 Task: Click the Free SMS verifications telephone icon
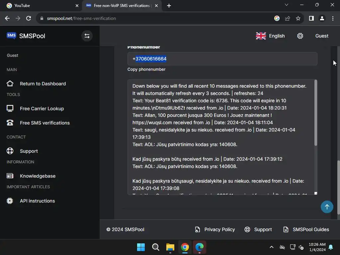(10, 123)
